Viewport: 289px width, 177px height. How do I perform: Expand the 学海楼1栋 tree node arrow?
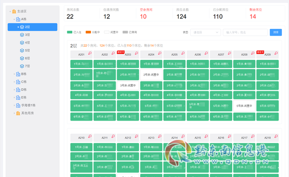[14, 105]
